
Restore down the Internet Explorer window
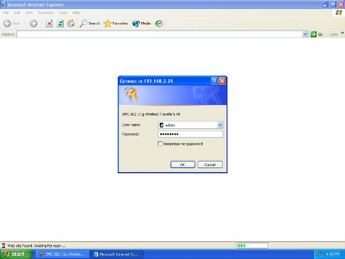(x=333, y=4)
